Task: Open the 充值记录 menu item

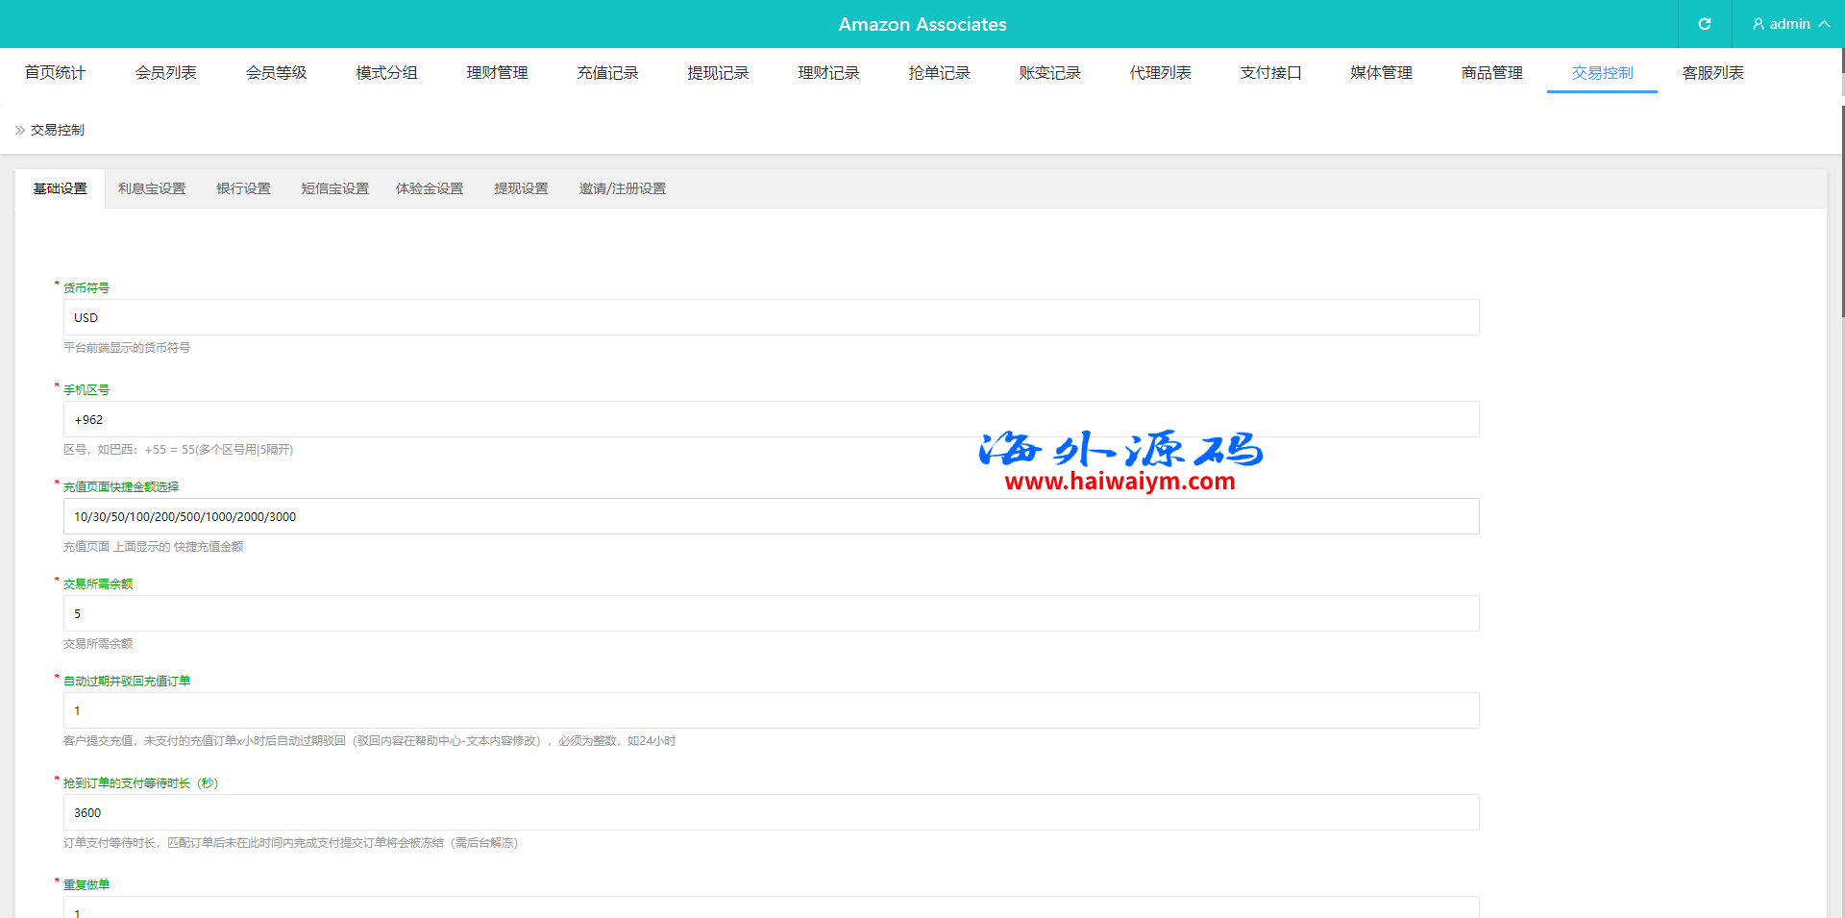Action: coord(607,73)
